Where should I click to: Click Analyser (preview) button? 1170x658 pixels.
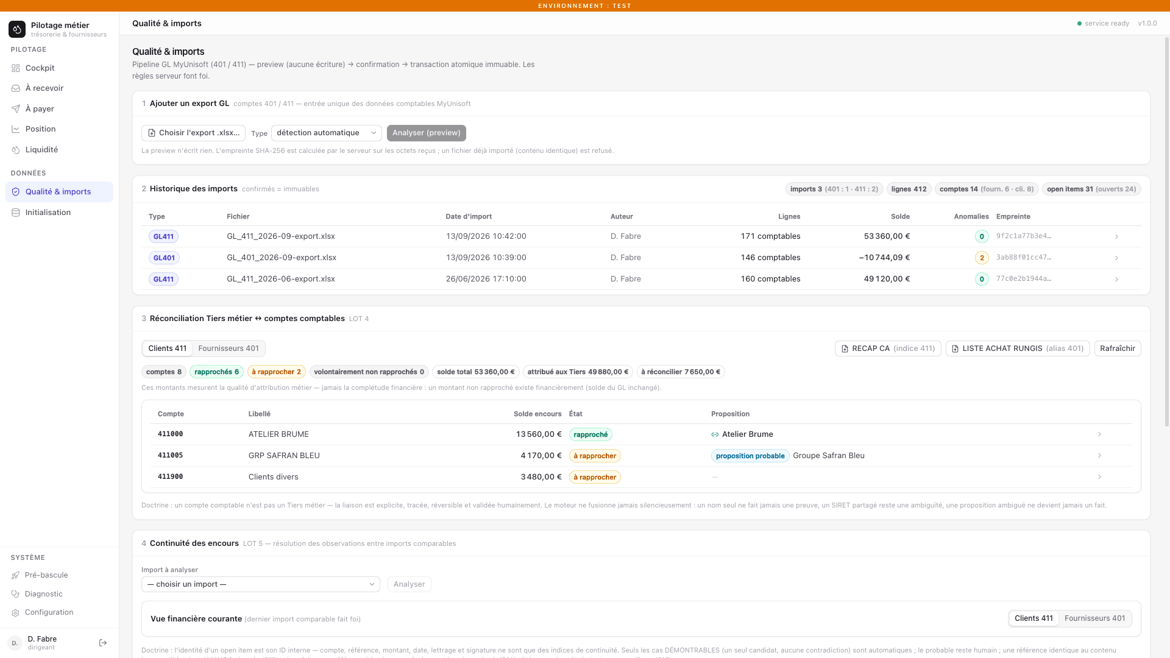click(427, 133)
